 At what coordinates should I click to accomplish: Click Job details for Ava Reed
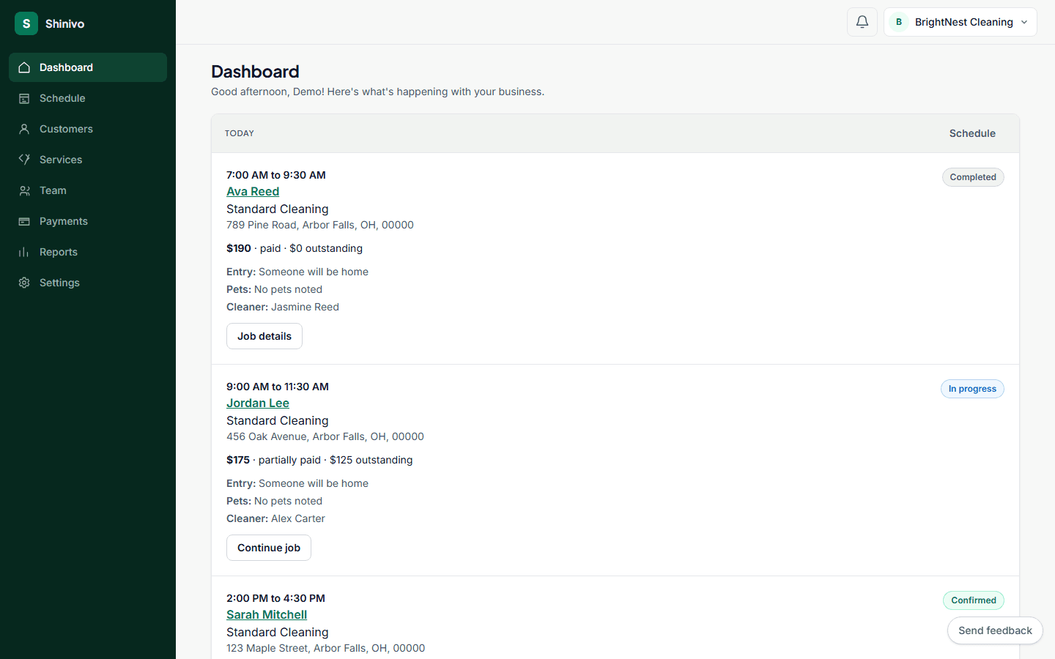tap(264, 336)
